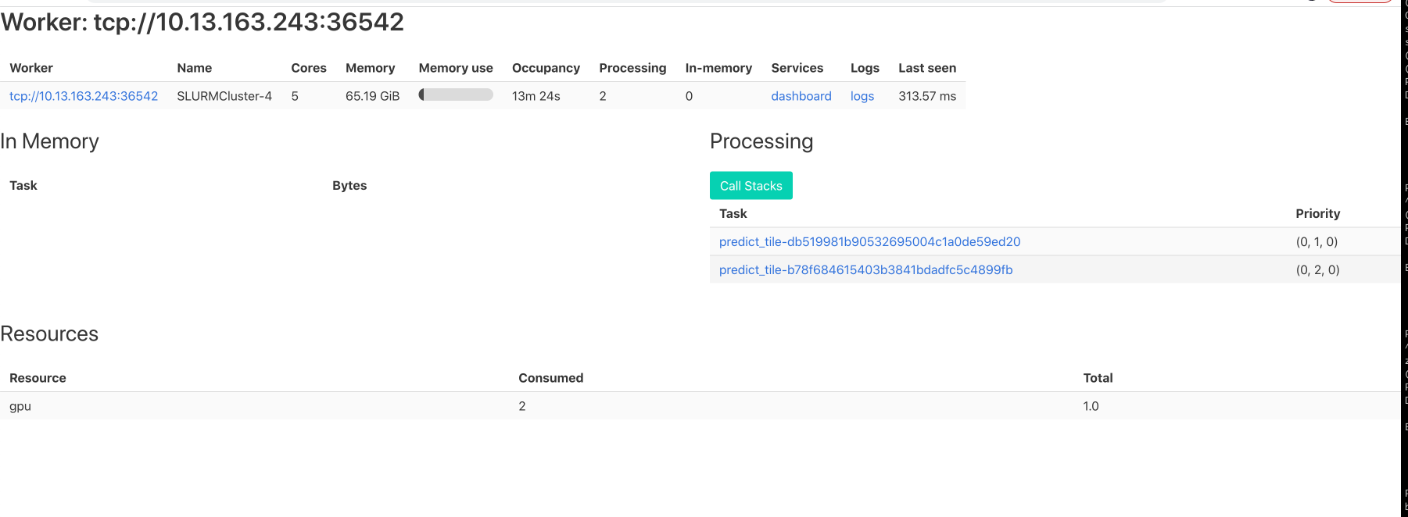Open worker link tcp://10.13.163.243:36542
The height and width of the screenshot is (517, 1408).
[84, 96]
